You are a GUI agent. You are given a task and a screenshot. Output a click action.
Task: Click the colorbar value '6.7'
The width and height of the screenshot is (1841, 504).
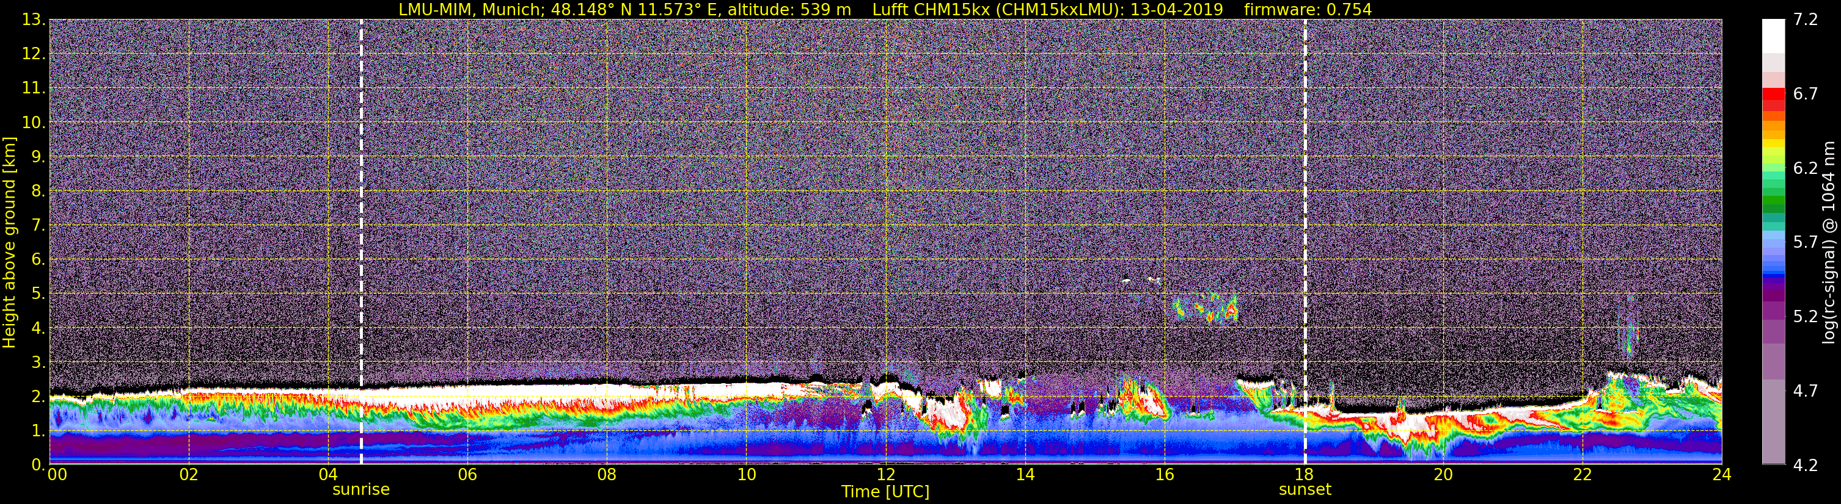coord(1806,93)
